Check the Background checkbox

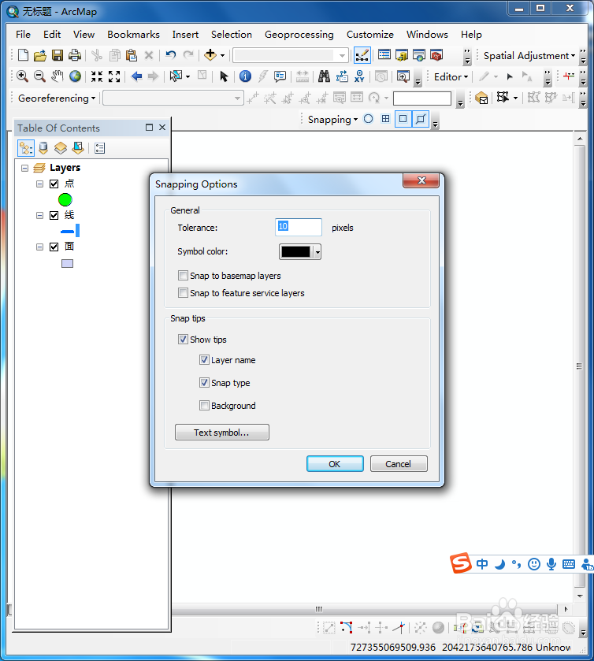(x=204, y=406)
